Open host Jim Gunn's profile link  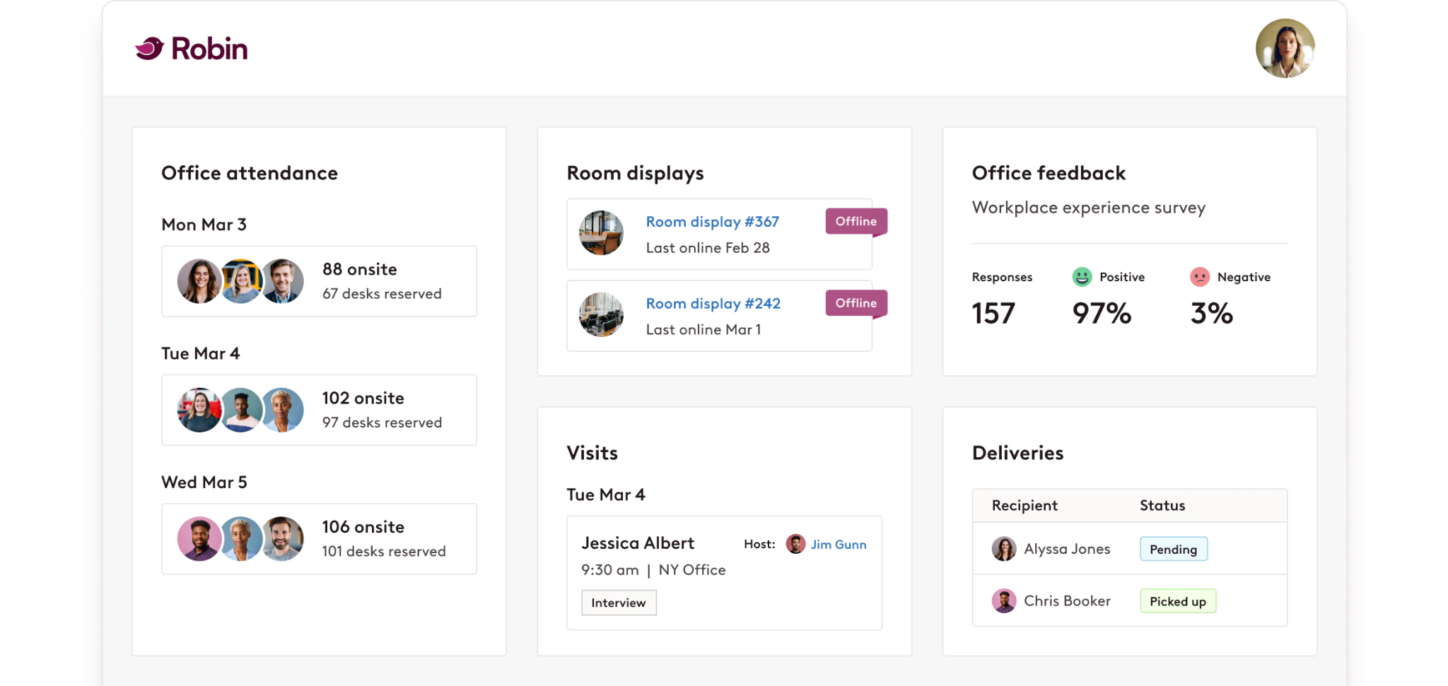(x=839, y=545)
